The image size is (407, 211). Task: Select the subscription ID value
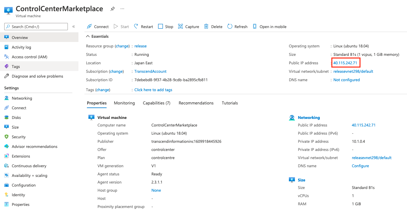tap(171, 80)
